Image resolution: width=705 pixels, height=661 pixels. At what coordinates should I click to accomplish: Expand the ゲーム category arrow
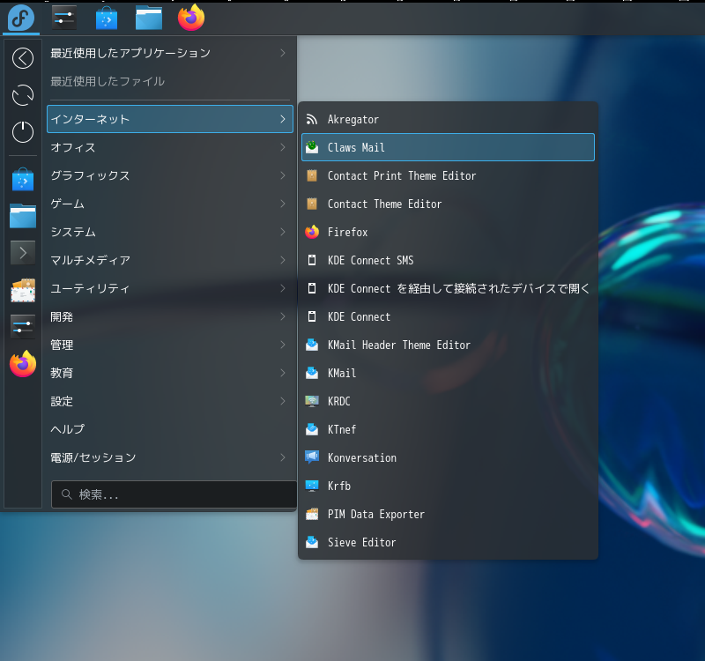[283, 204]
